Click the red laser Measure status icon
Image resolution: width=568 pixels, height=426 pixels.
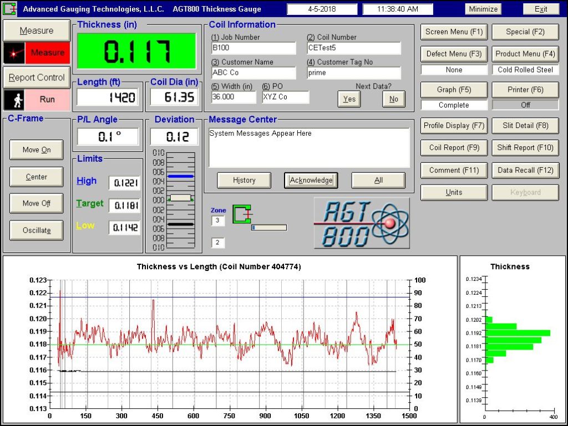click(13, 53)
